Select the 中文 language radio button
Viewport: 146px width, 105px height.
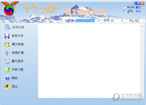[124, 11]
